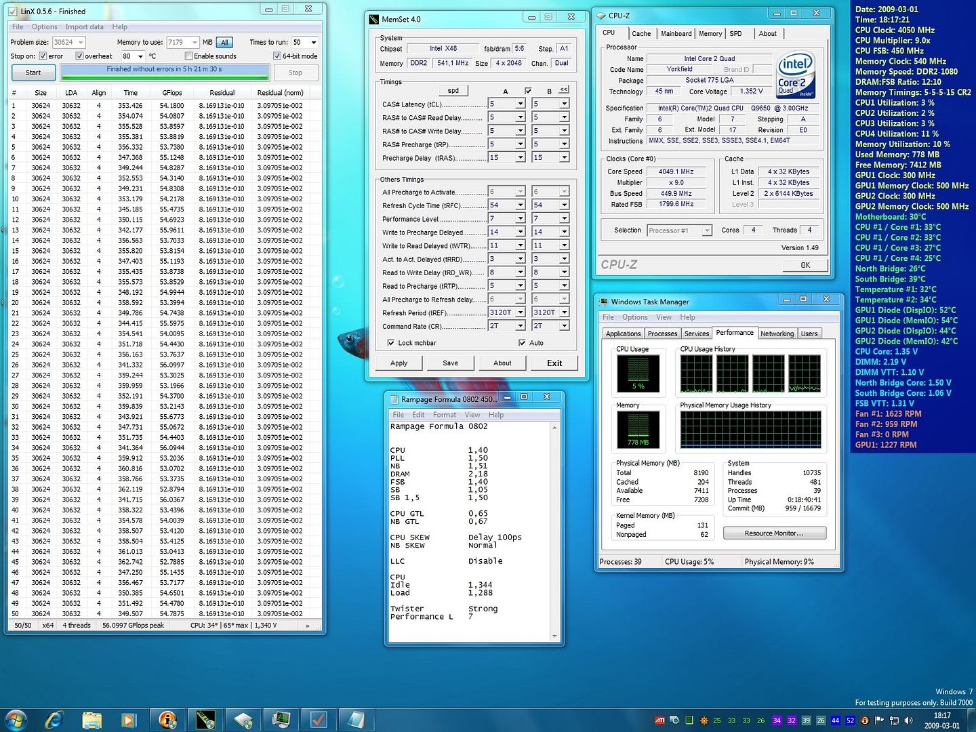Switch to Everest taskbar button with orange info icon
The width and height of the screenshot is (976, 732).
(x=167, y=720)
